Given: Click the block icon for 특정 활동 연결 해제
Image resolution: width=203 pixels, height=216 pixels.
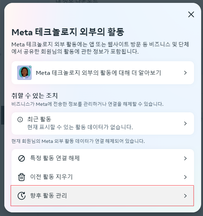Looking at the screenshot, I should coord(22,158).
